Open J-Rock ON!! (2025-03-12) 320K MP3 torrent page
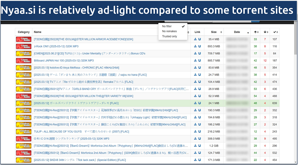The width and height of the screenshot is (298, 165). (x=56, y=46)
